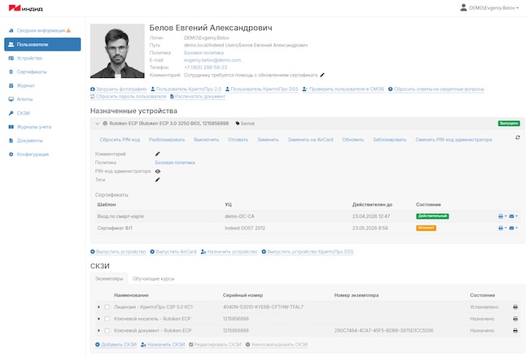This screenshot has width=529, height=357.
Task: Open the DEMO\Evgeniy.Belov account dropdown
Action: 489,8
